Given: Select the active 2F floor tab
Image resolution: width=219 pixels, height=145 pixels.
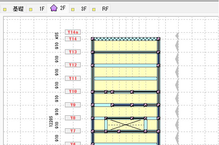Looking at the screenshot, I should click(x=58, y=8).
